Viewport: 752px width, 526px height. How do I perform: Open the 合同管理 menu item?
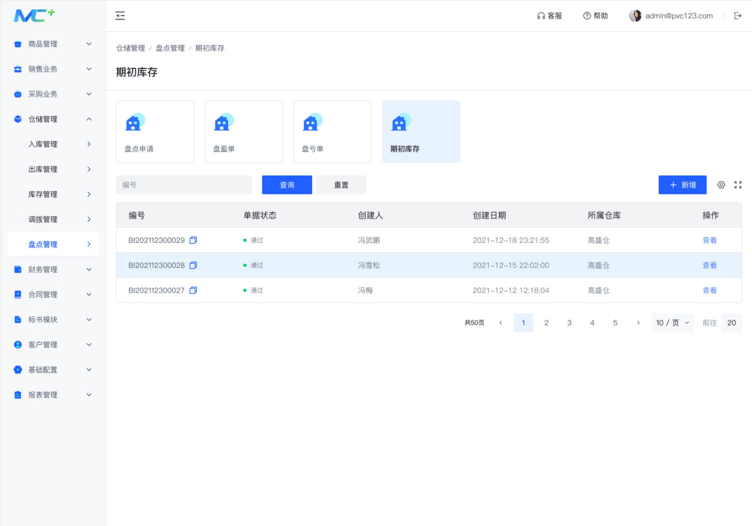53,294
